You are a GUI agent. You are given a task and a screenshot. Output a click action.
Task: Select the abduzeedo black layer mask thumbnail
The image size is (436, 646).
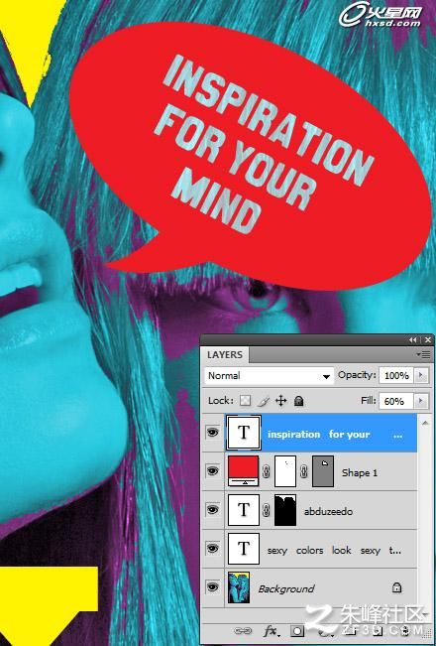coord(285,510)
